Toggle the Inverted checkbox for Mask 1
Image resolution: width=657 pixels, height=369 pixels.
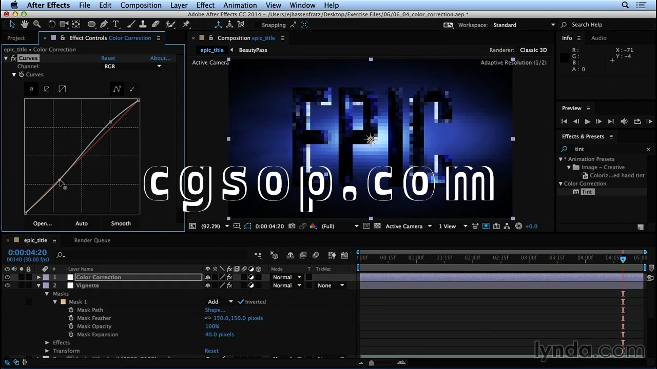click(241, 302)
